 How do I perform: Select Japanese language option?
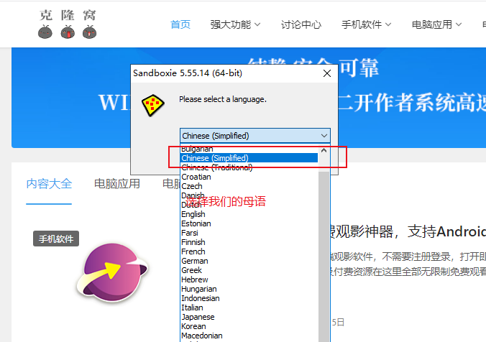pyautogui.click(x=249, y=317)
